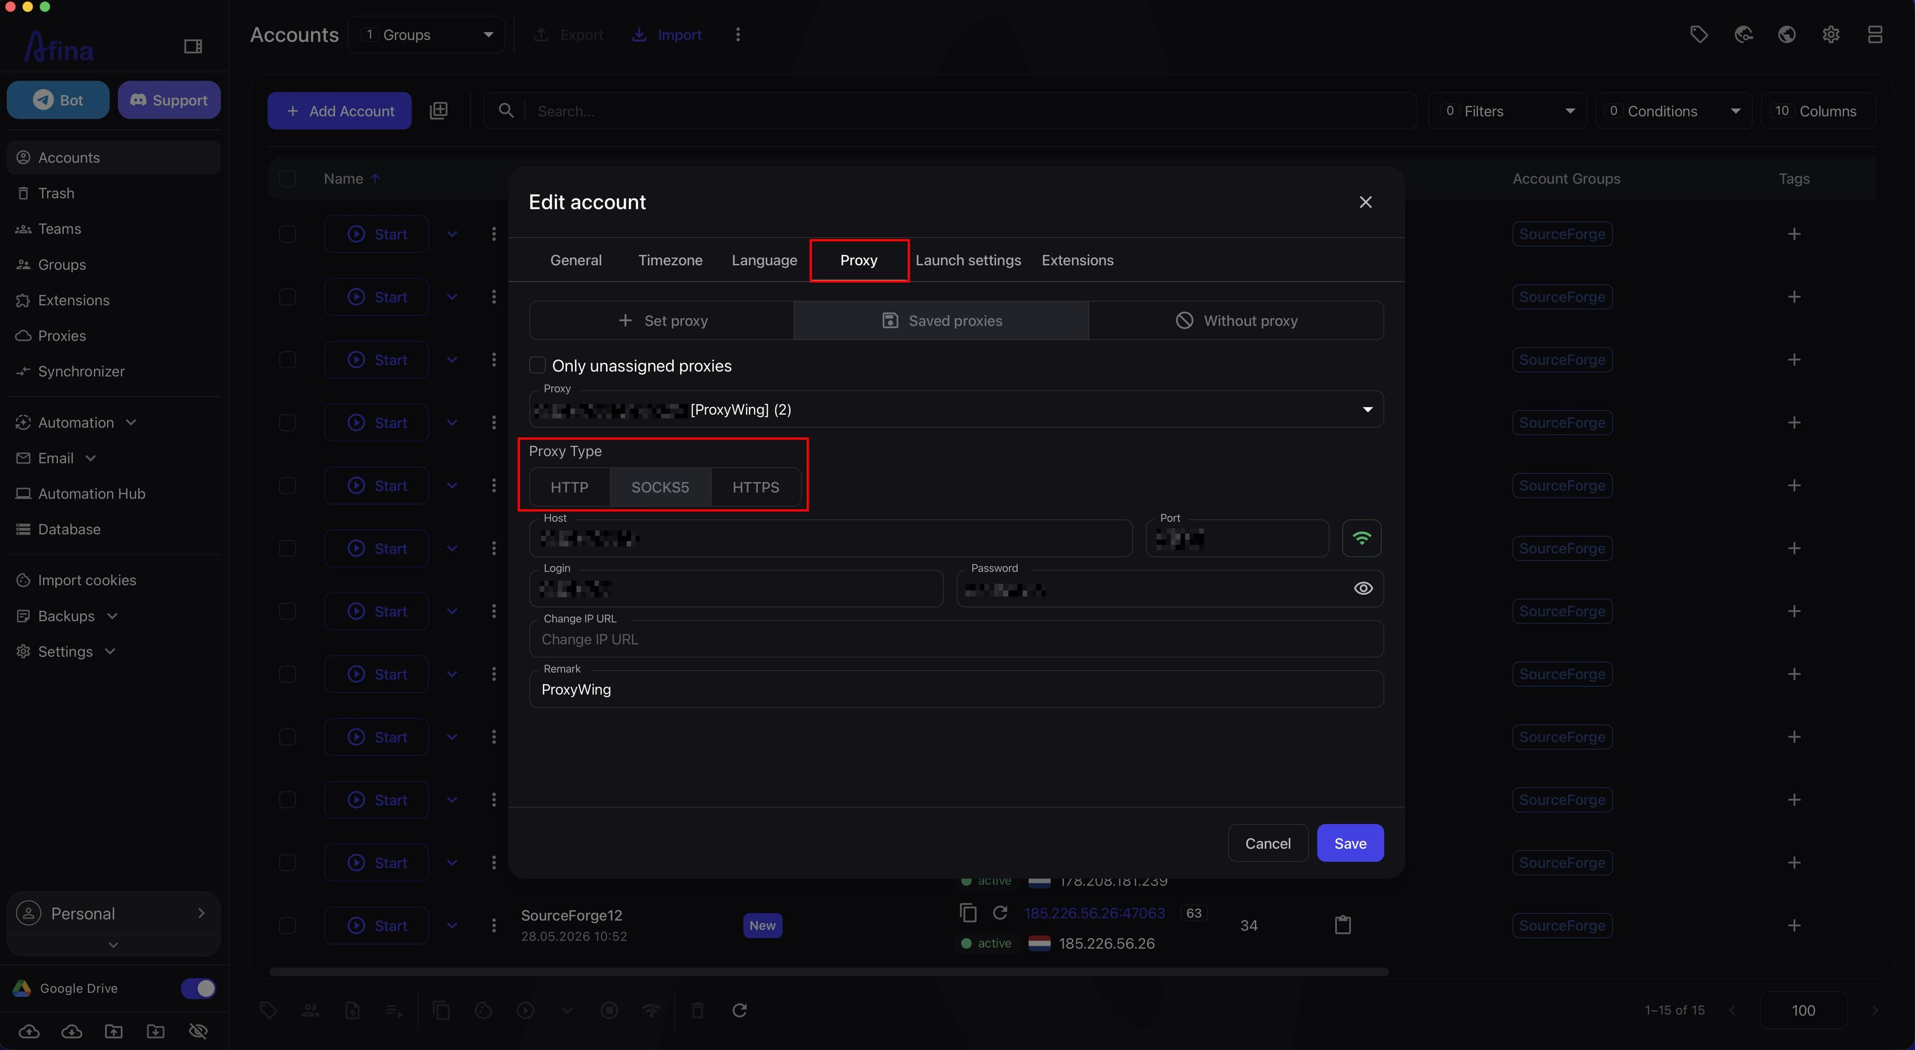The width and height of the screenshot is (1915, 1050).
Task: Close the Edit account dialog
Action: point(1365,202)
